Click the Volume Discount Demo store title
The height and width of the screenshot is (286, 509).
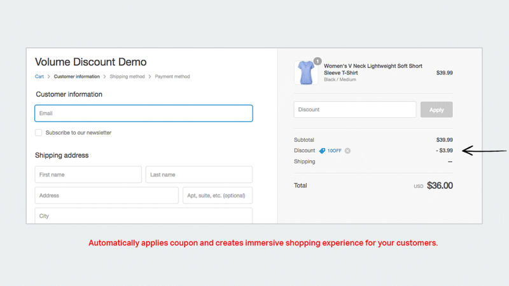91,62
